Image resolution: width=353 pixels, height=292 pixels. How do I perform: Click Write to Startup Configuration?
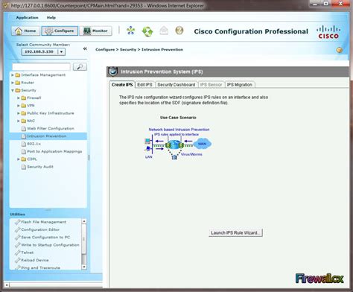click(x=50, y=245)
